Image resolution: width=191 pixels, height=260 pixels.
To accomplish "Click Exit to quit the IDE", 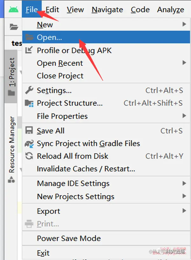I will 43,253.
